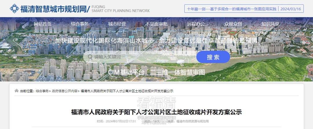Click the home icon in the breadcrumb
The height and width of the screenshot is (129, 313).
tap(17, 91)
